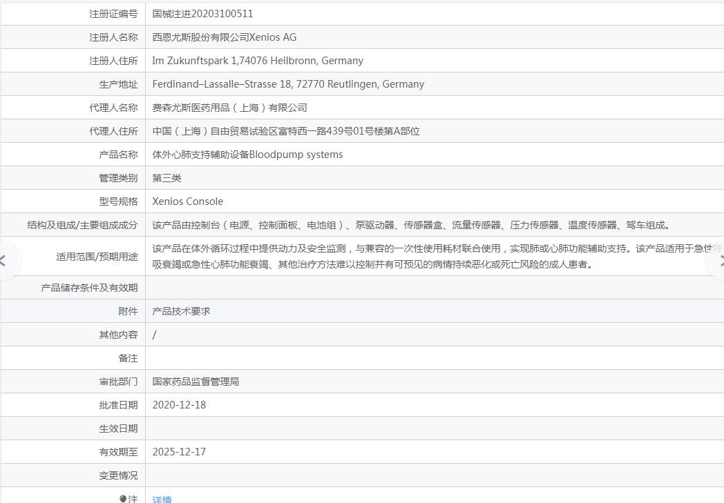Viewport: 724px width, 503px height.
Task: Select intended use text 该产品在体外循环过程中
Action: tap(438, 257)
